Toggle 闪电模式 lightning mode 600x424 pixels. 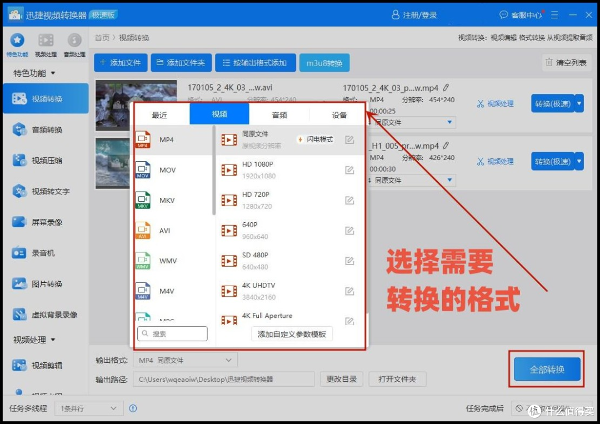click(316, 139)
